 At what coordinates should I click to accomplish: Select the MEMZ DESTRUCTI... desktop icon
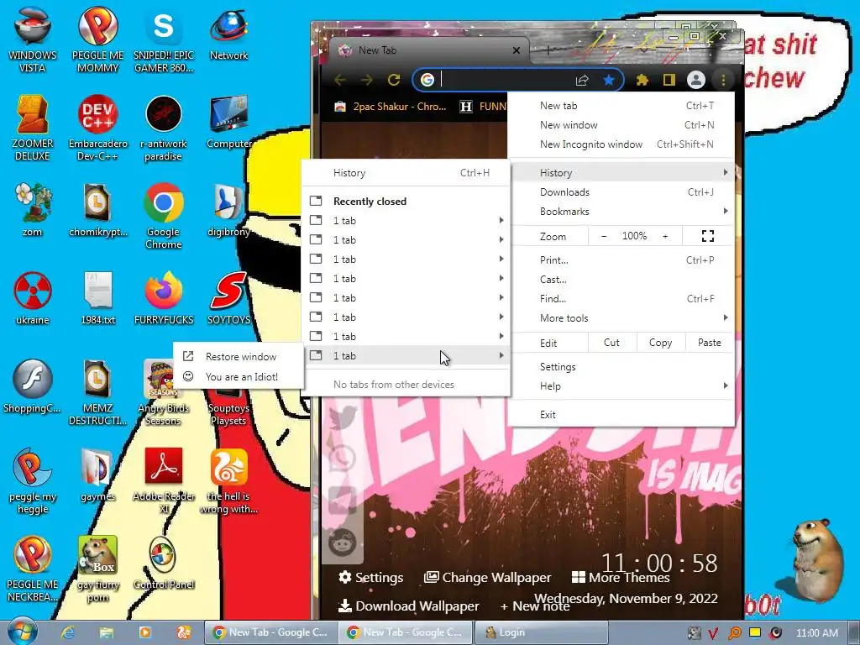[97, 391]
